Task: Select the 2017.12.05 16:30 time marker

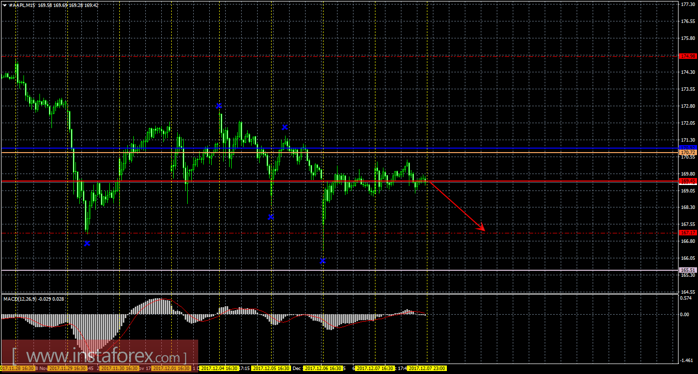Action: click(x=271, y=369)
